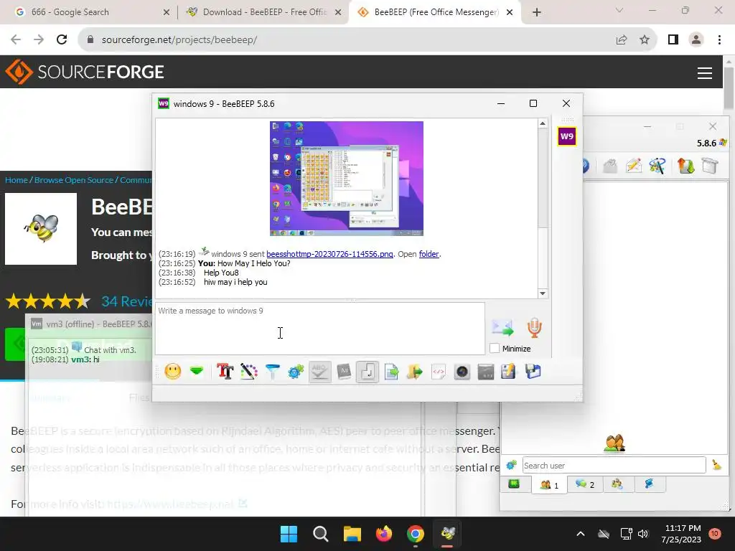The width and height of the screenshot is (735, 551).
Task: Open the Windows Start menu
Action: point(289,534)
